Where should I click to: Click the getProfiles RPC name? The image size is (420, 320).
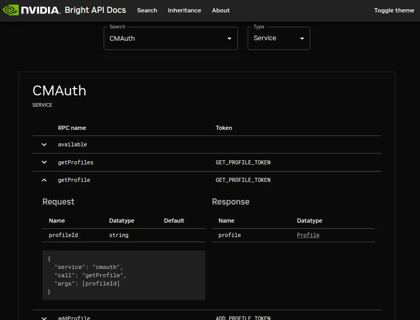(x=75, y=162)
